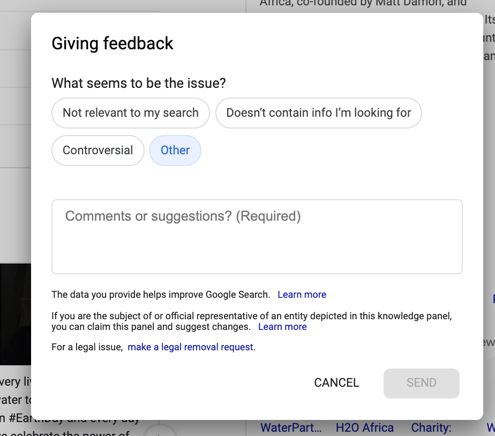Viewport: 495px width, 436px height.
Task: Open the WaterPart... related search link
Action: click(291, 428)
